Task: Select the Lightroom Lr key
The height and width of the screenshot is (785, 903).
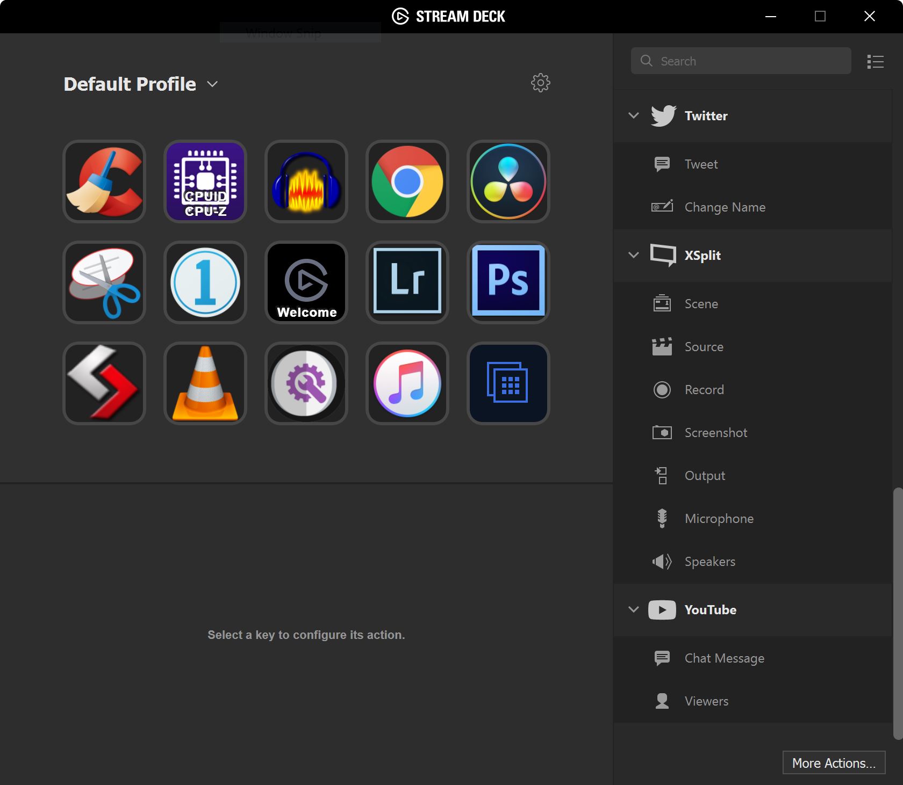Action: click(407, 282)
